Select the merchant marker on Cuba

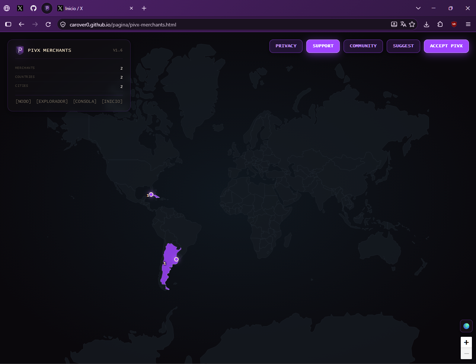coord(151,194)
